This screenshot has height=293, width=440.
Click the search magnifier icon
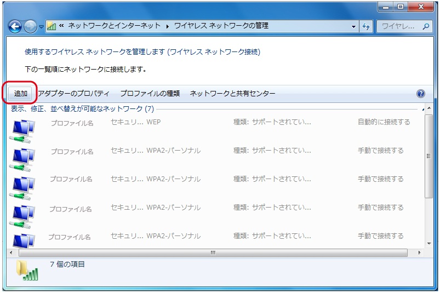426,26
